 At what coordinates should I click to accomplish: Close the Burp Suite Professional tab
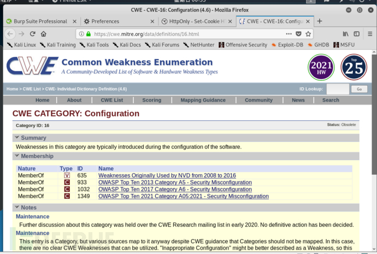pyautogui.click(x=74, y=21)
